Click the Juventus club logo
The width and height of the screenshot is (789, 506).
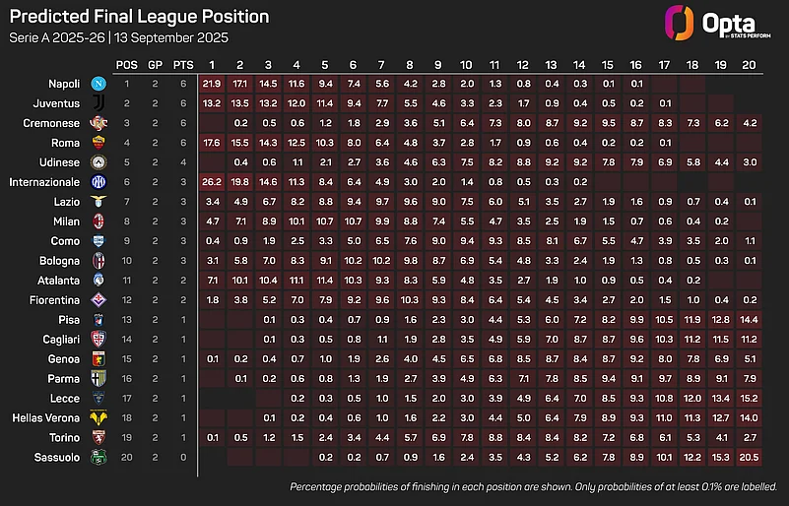[99, 103]
